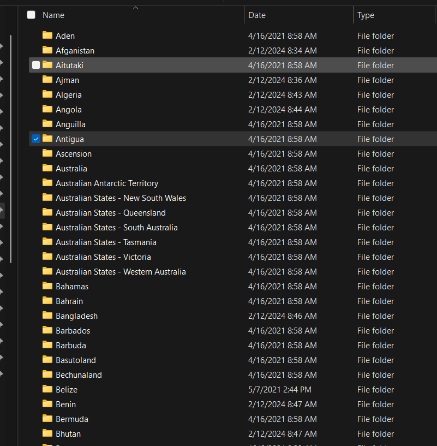
Task: Click the Basutoland folder icon
Action: [x=47, y=360]
